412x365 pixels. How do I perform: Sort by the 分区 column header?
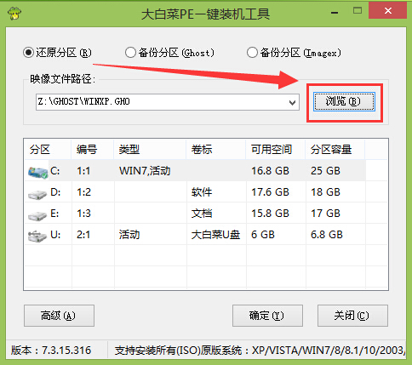48,150
